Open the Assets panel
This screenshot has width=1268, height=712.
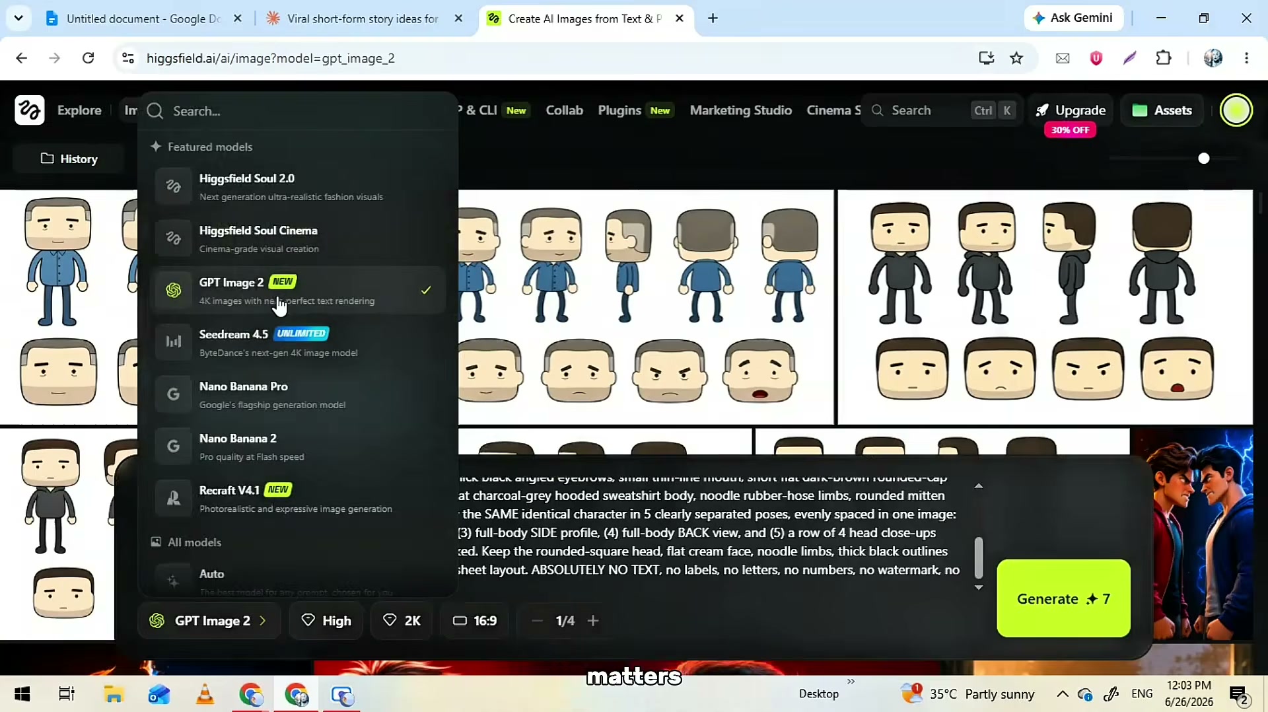(1162, 110)
